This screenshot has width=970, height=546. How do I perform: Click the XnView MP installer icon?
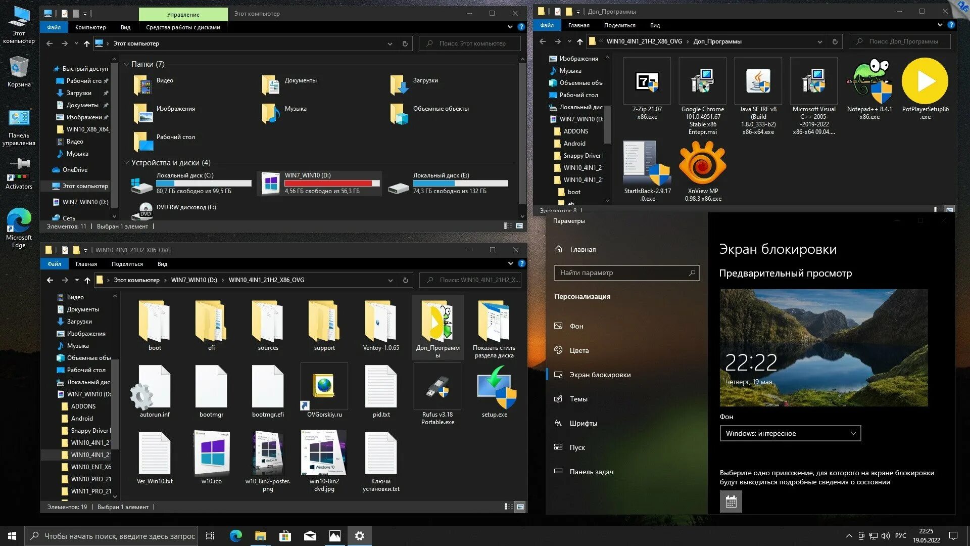click(702, 163)
